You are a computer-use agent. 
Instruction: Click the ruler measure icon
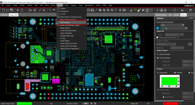coord(165,10)
